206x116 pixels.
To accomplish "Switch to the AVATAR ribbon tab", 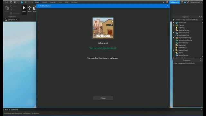I will [53, 2].
